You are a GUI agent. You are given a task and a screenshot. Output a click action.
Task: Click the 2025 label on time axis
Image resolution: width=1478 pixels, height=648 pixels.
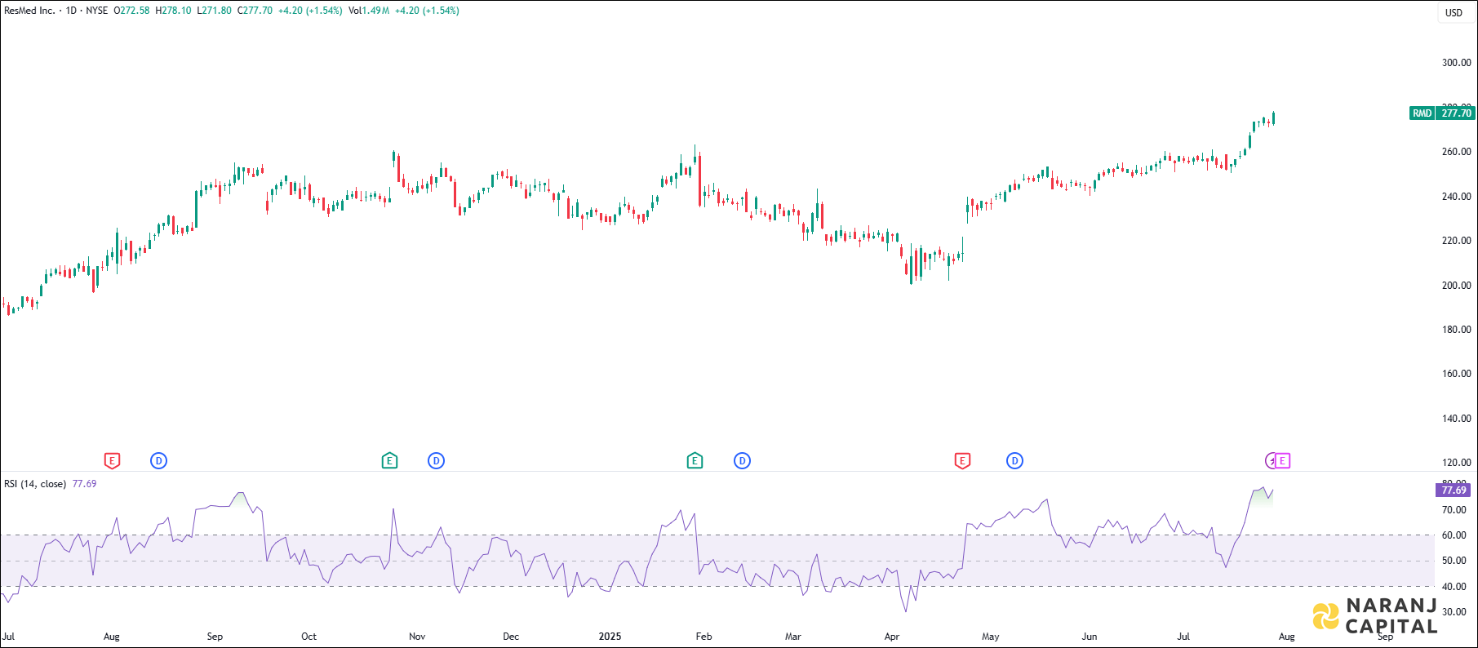(610, 637)
